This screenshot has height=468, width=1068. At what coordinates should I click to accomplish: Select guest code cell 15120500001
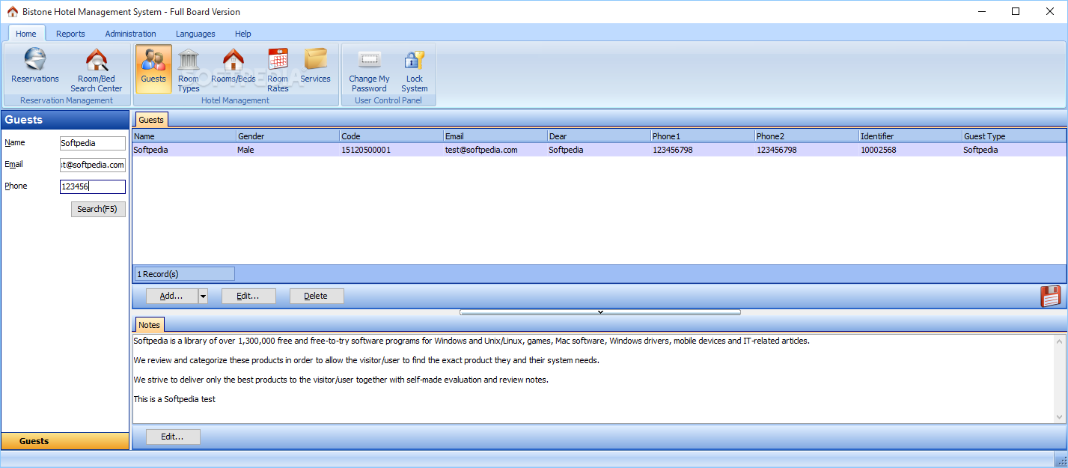coord(391,150)
